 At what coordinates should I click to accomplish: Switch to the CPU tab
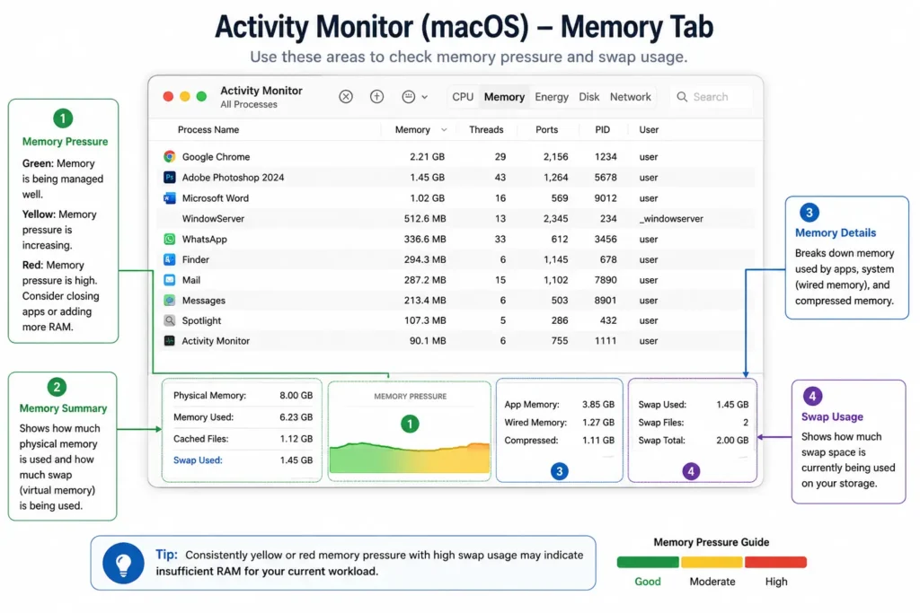pyautogui.click(x=463, y=97)
